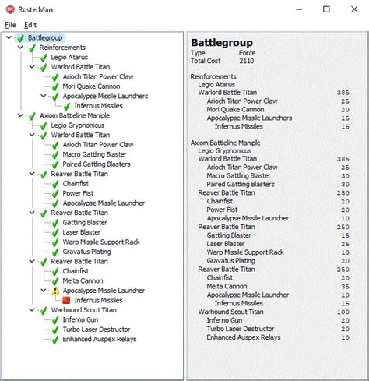Collapse Warlord Battle Titan under Legio Atarus
Viewport: 369px width, 381px height.
[x=32, y=67]
